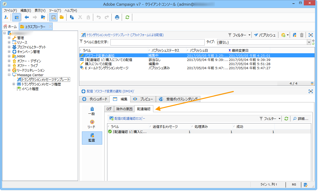This screenshot has width=321, height=195.
Task: Click the paste clipboard toolbar icon
Action: [88, 17]
